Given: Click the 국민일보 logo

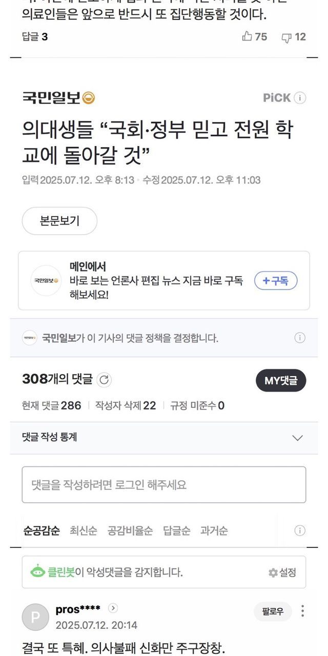Looking at the screenshot, I should 58,97.
